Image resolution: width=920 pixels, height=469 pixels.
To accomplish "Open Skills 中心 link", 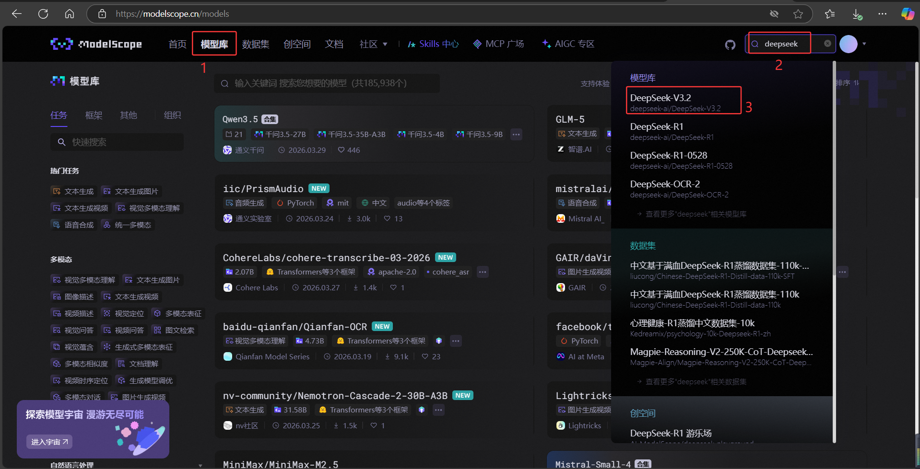I will coord(433,44).
